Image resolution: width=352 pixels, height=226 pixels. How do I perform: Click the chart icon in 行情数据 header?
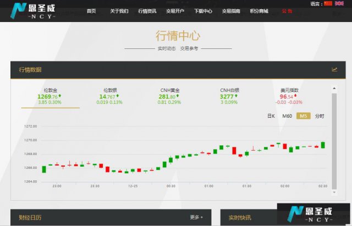tap(334, 69)
